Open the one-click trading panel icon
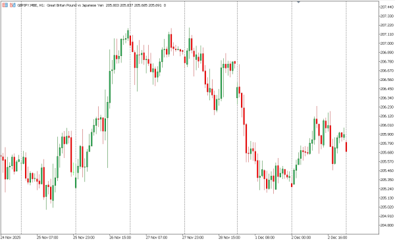The height and width of the screenshot is (241, 395). (x=5, y=5)
